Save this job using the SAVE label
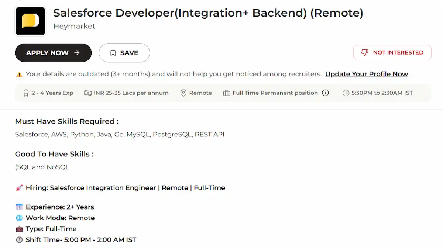Screen dimensions: 443x249 (129, 53)
